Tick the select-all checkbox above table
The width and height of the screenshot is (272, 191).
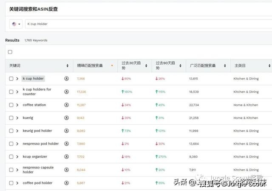pyautogui.click(x=10, y=52)
